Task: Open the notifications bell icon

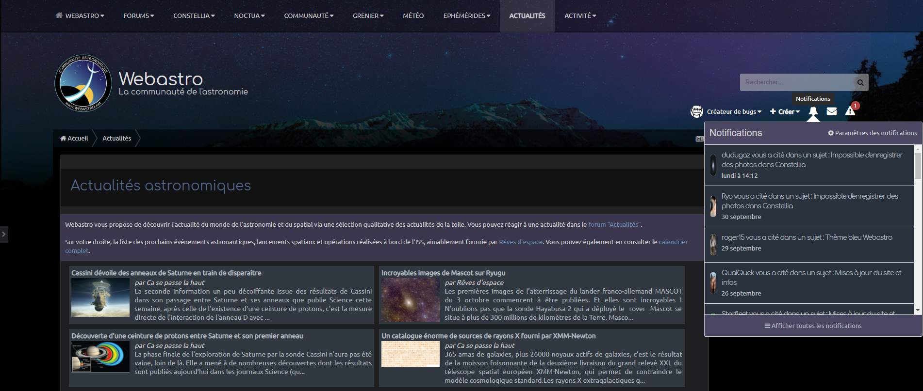Action: (x=813, y=111)
